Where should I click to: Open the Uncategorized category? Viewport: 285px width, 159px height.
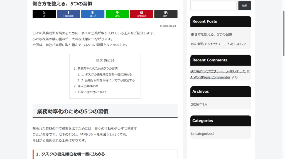(x=202, y=134)
